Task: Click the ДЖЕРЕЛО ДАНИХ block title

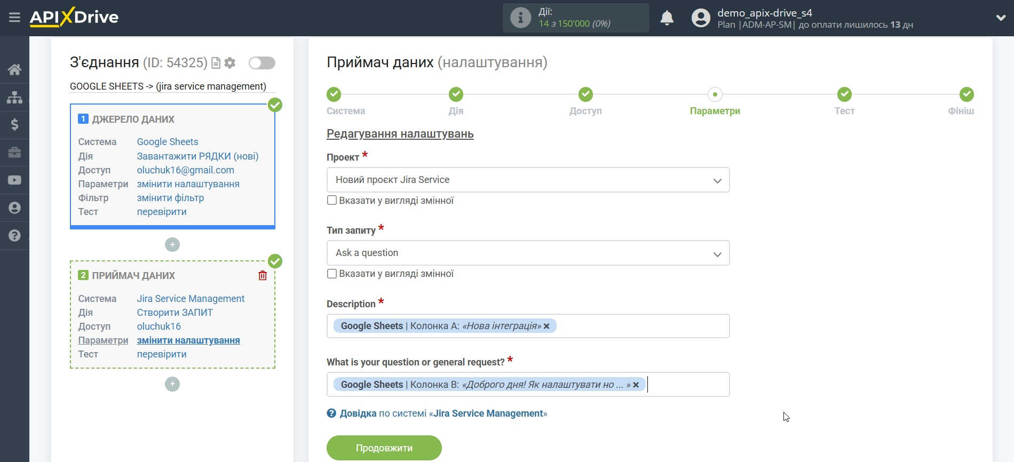Action: [x=133, y=120]
